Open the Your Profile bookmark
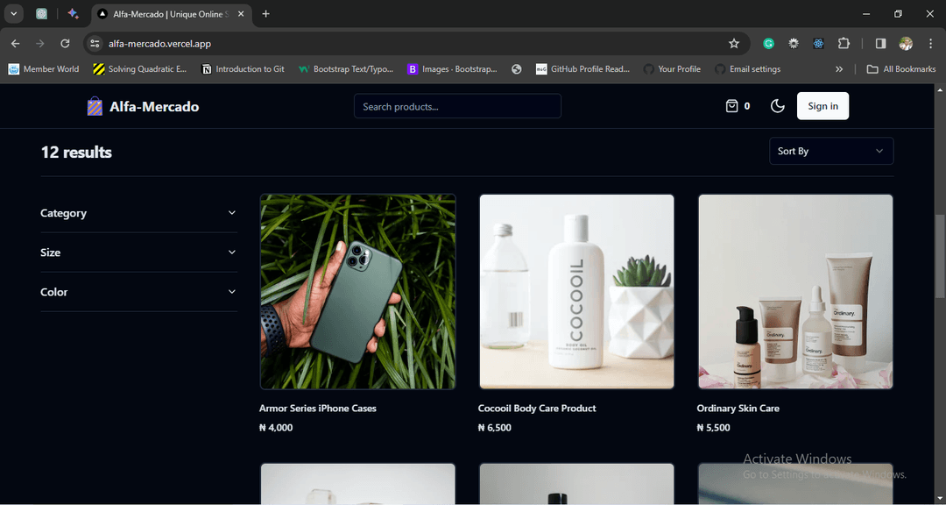Image resolution: width=946 pixels, height=505 pixels. click(672, 69)
